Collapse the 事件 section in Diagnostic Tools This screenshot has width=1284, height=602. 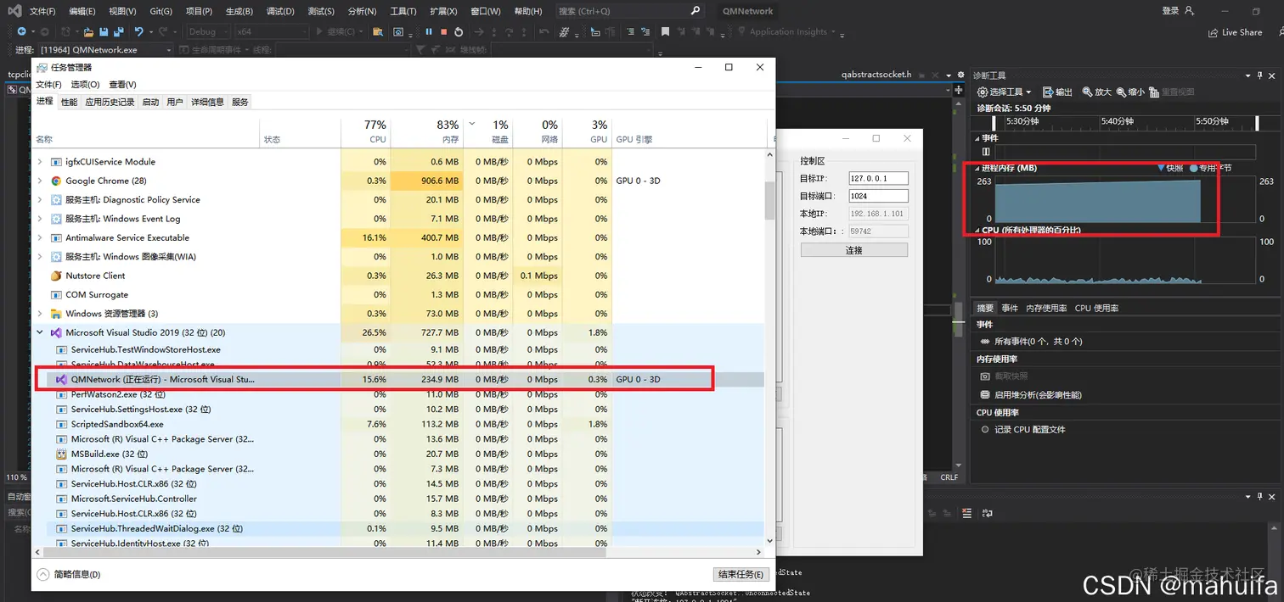[977, 138]
